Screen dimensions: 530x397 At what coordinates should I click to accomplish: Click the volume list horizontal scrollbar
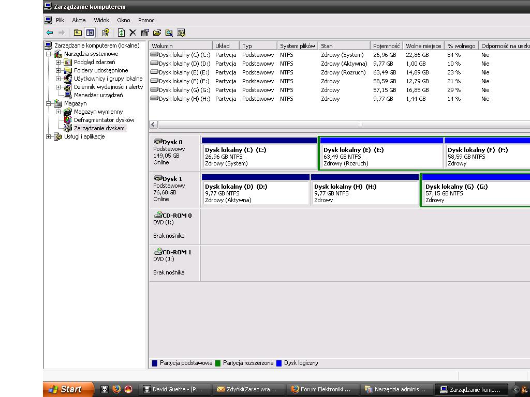(360, 125)
